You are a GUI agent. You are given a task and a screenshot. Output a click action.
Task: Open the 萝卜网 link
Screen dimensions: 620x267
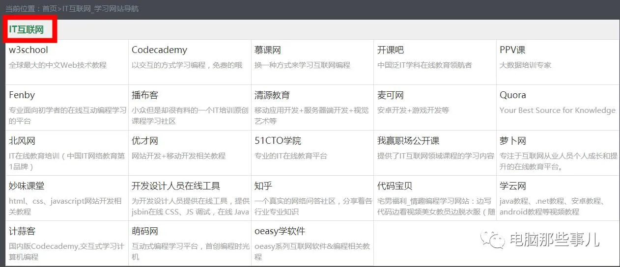point(513,140)
